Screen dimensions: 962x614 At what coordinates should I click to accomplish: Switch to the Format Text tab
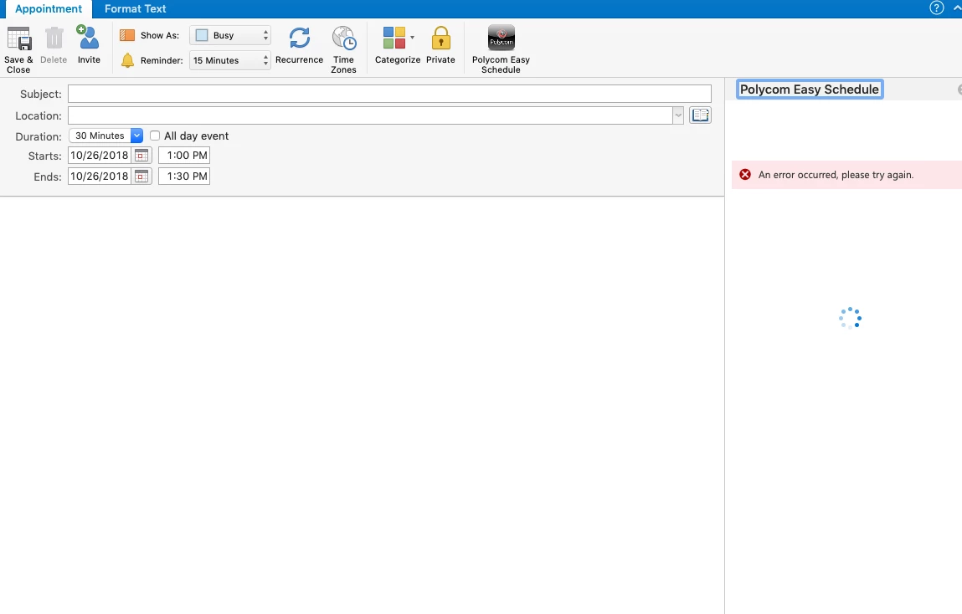[135, 8]
